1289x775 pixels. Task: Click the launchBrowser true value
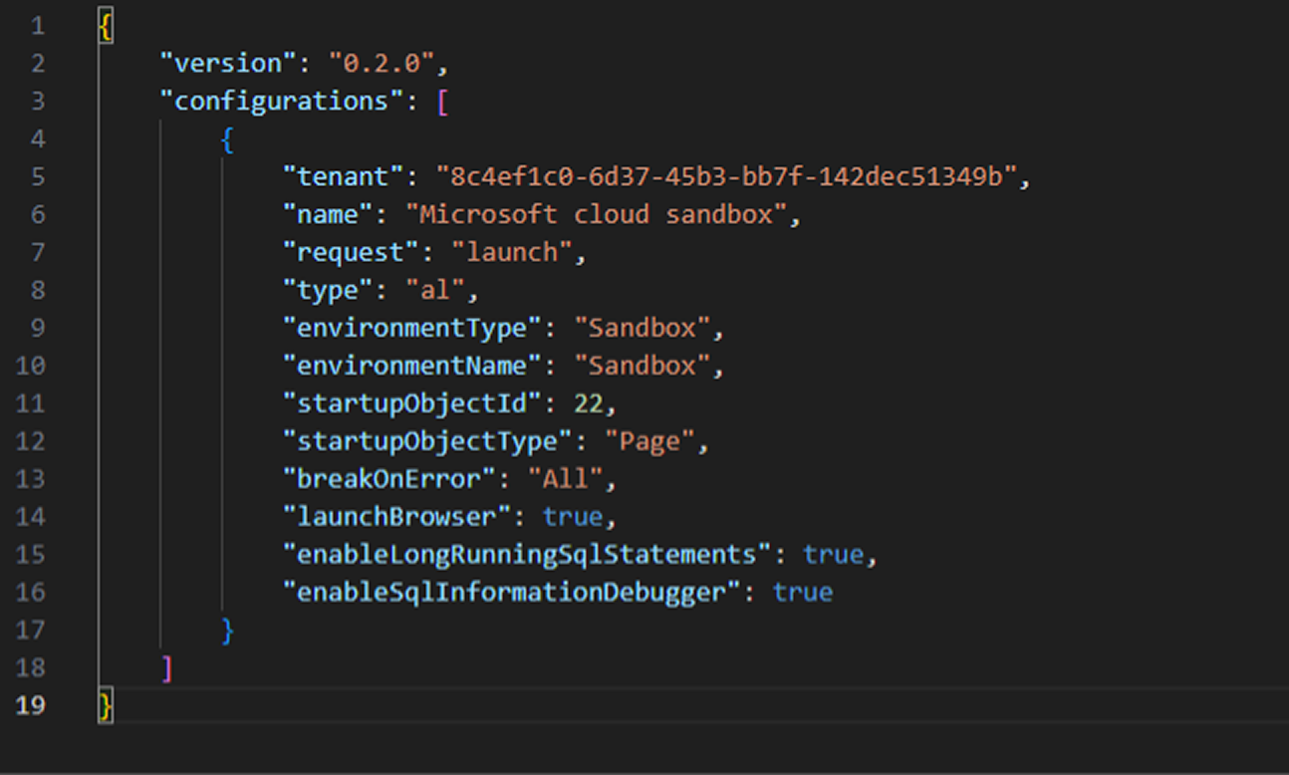pyautogui.click(x=573, y=518)
